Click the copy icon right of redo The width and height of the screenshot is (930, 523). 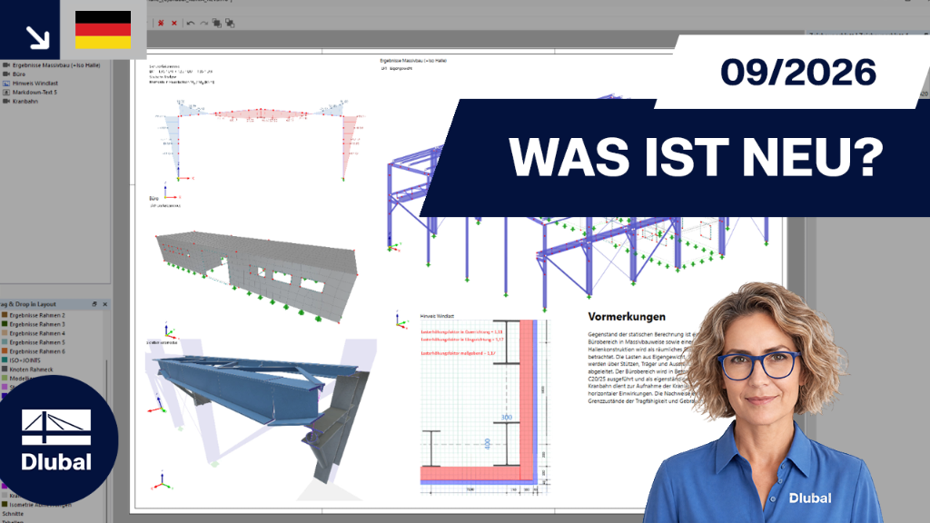click(x=216, y=23)
